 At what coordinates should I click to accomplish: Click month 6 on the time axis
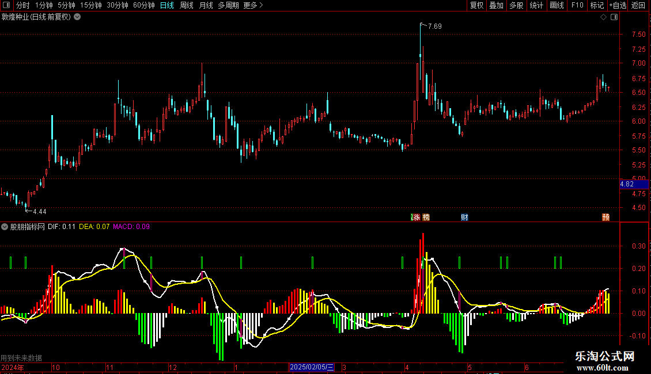click(x=527, y=367)
